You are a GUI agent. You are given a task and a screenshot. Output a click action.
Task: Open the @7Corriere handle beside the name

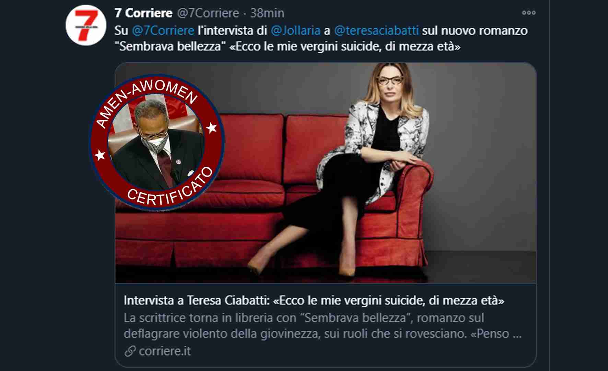point(208,13)
